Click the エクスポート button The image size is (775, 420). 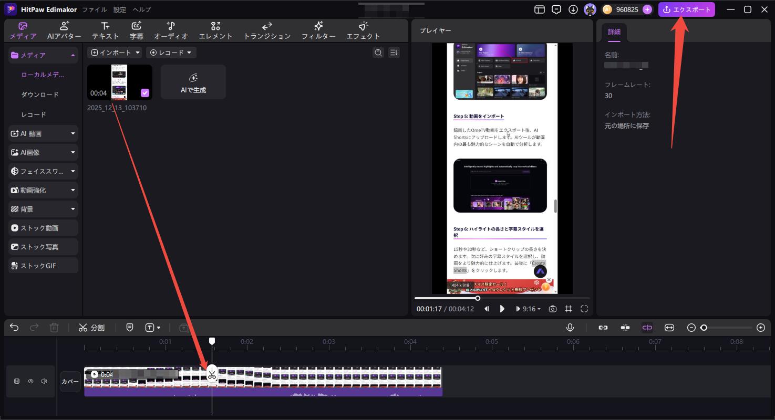(686, 9)
